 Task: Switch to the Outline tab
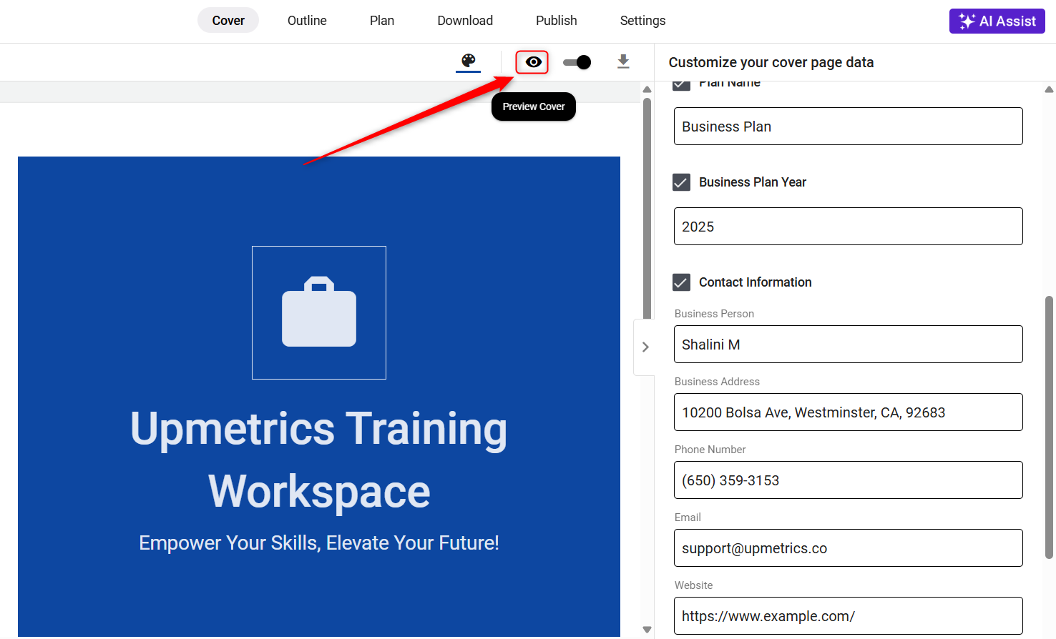point(307,21)
